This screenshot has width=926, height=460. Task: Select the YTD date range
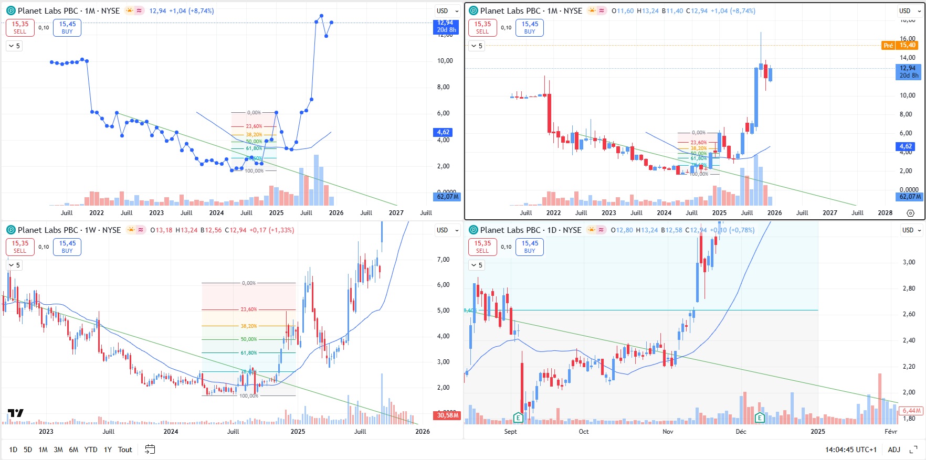coord(91,450)
